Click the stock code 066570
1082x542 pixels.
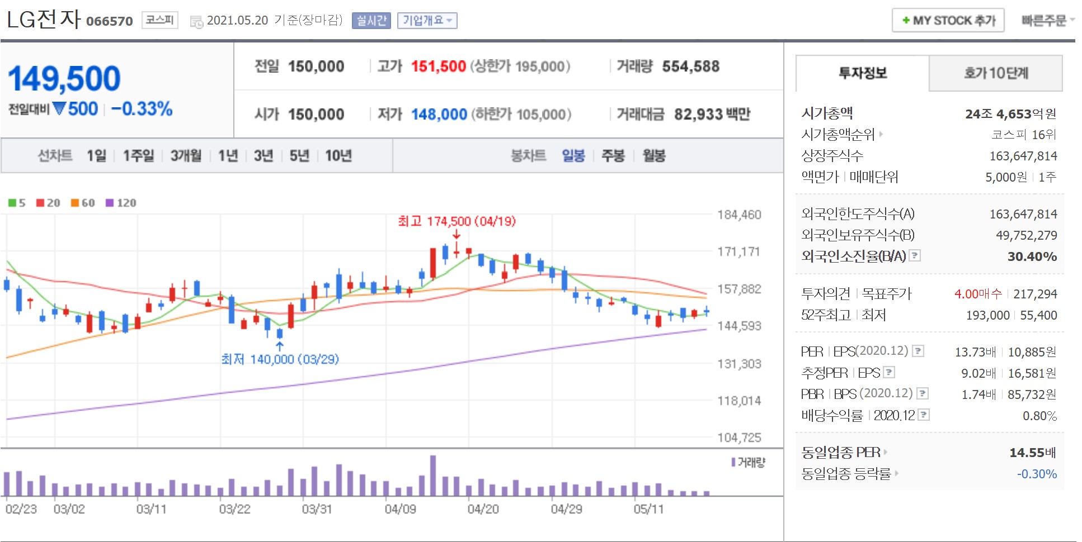pos(110,22)
